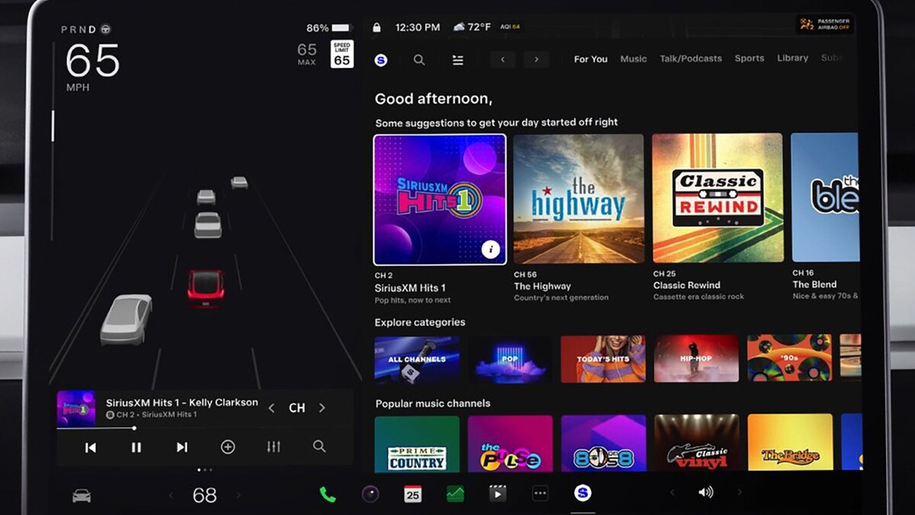
Task: Open the SiriusXM search magnifier icon
Action: point(419,60)
